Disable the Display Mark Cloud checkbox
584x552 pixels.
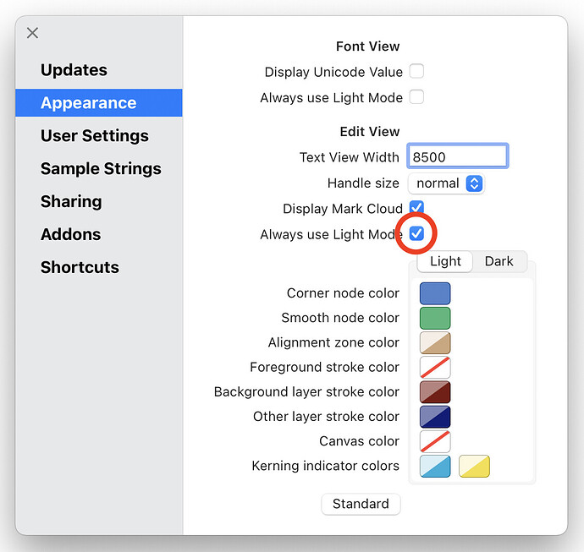click(x=416, y=208)
